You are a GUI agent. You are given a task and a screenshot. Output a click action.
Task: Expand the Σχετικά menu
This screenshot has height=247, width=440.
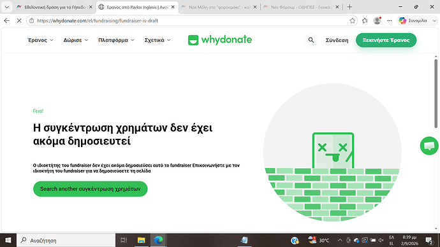(158, 40)
